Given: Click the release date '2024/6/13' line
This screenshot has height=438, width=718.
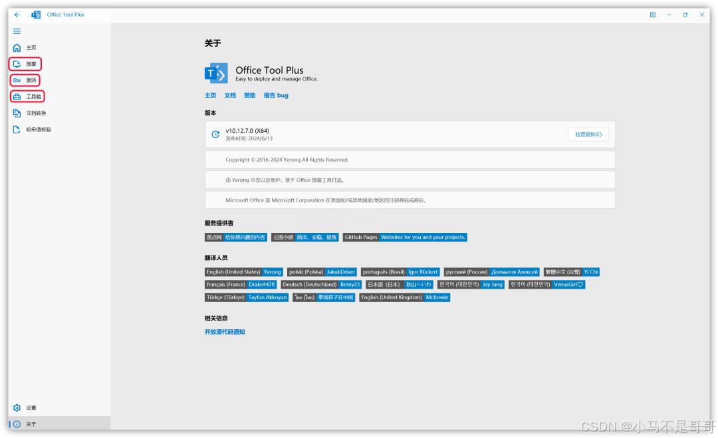Looking at the screenshot, I should coord(249,139).
